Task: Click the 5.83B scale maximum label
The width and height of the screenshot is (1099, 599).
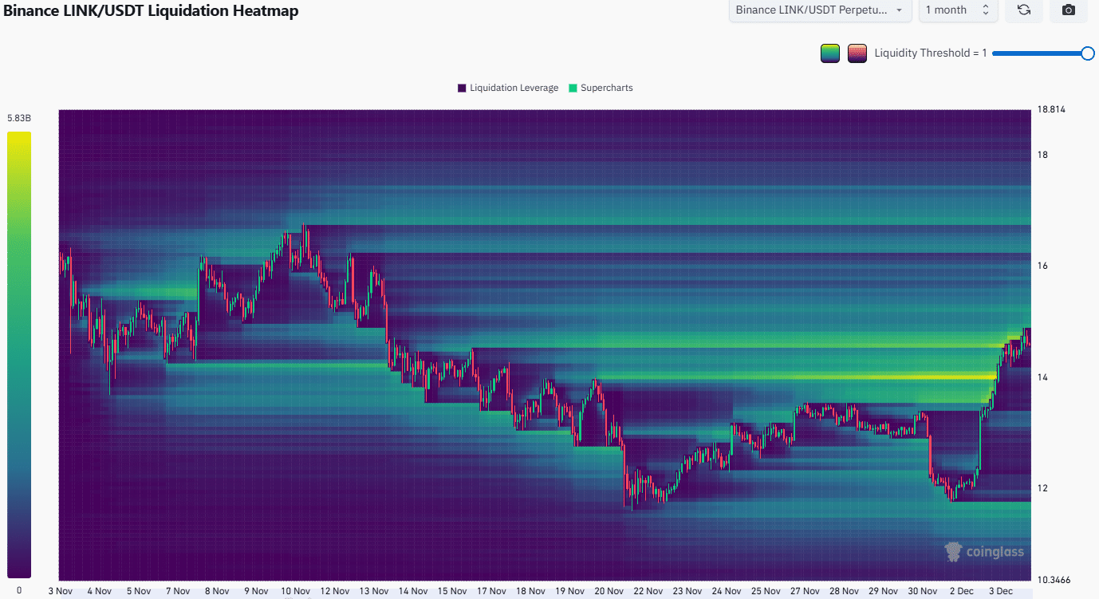Action: tap(19, 118)
